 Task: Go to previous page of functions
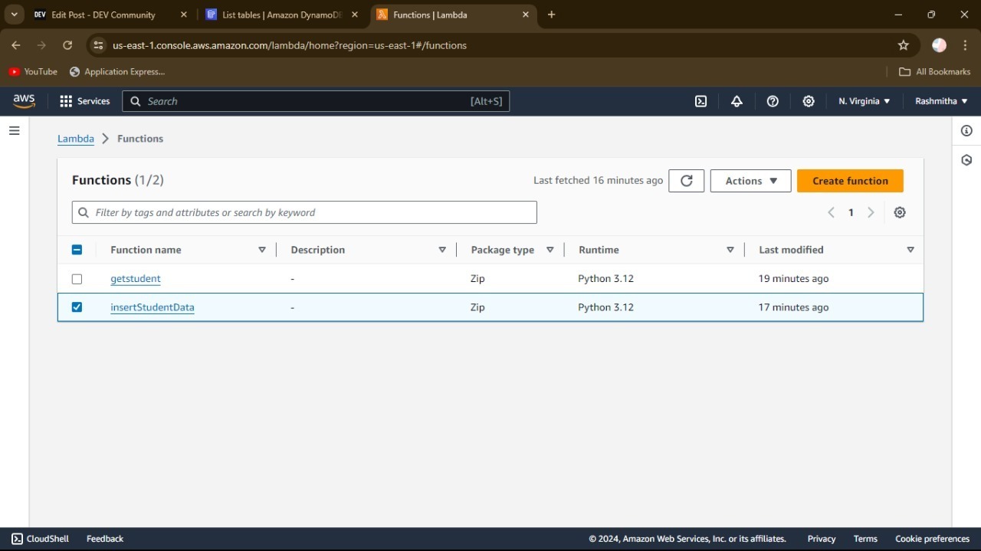831,212
